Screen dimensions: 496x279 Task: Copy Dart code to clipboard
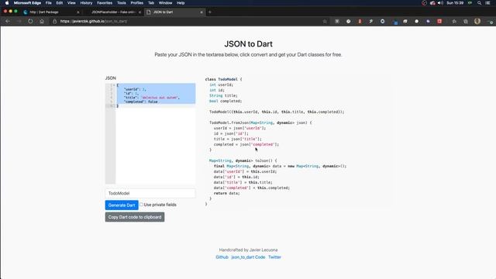[x=135, y=217]
